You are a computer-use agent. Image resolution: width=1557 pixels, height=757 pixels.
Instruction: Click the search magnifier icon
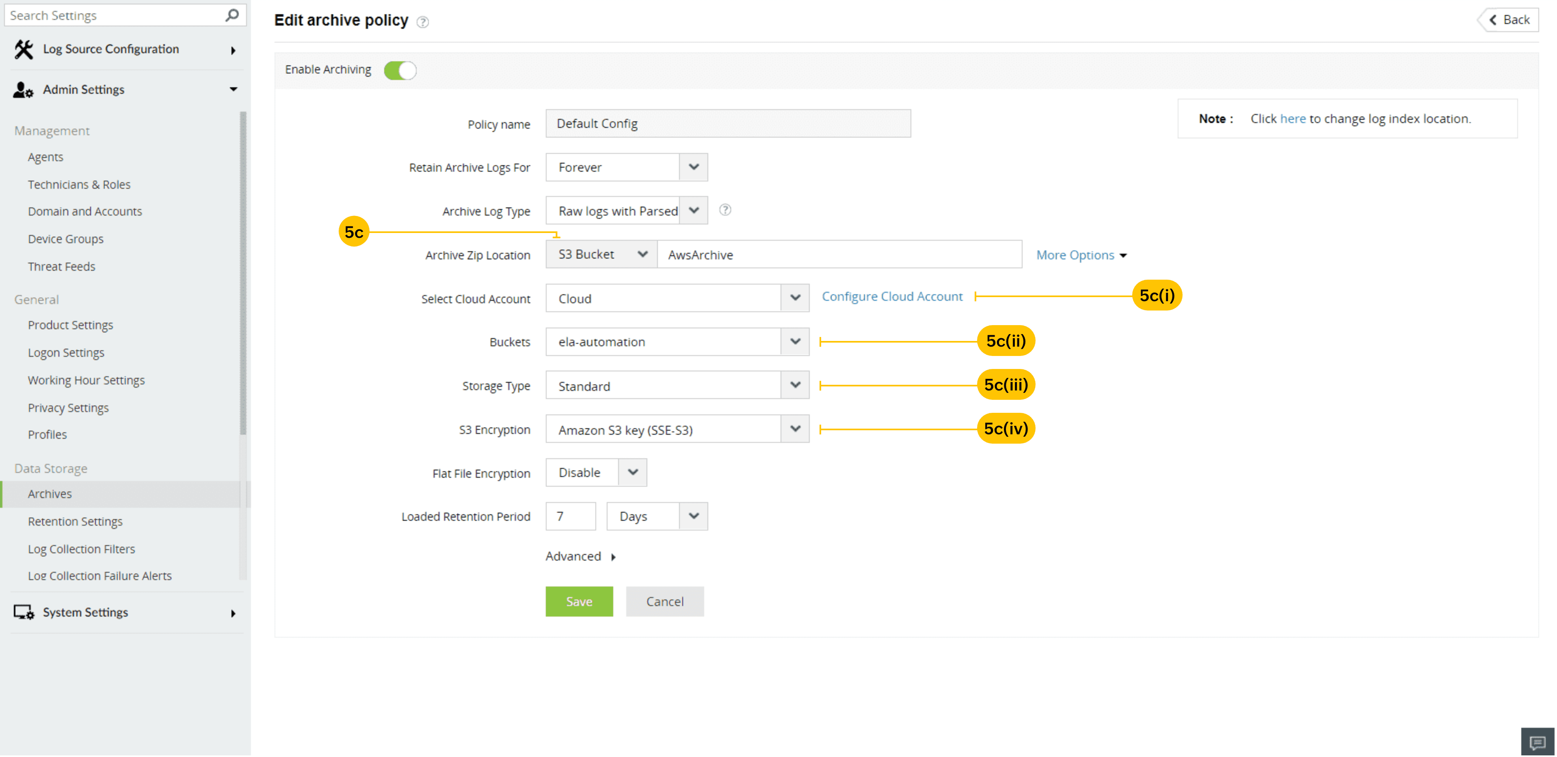click(232, 15)
